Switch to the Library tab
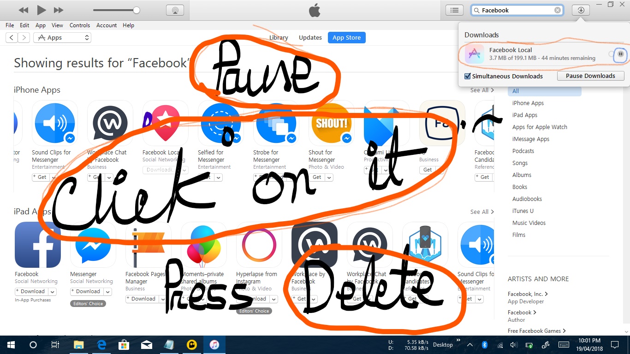The image size is (630, 354). pyautogui.click(x=279, y=38)
